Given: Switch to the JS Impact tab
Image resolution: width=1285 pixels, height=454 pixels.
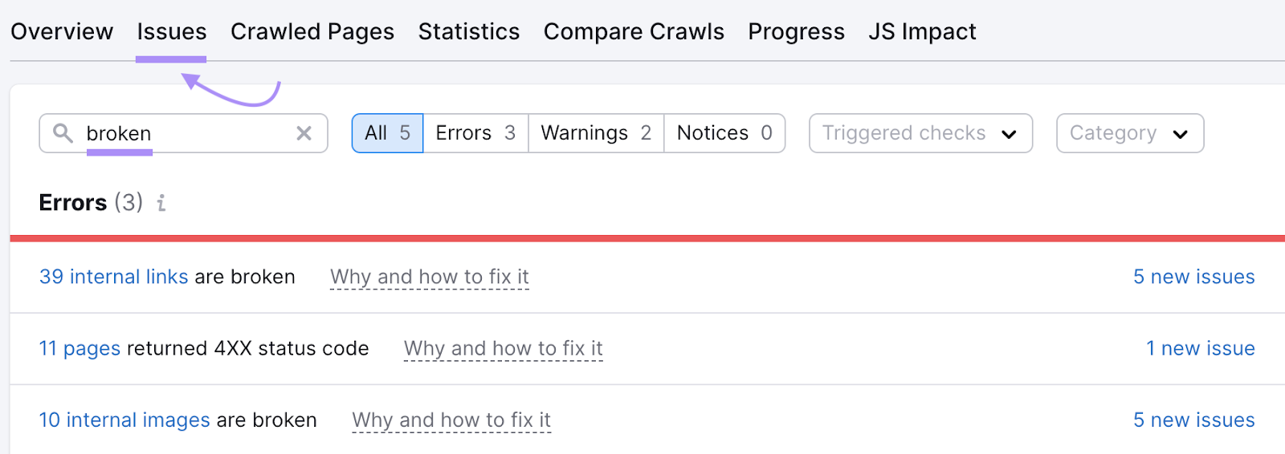Looking at the screenshot, I should click(x=922, y=32).
